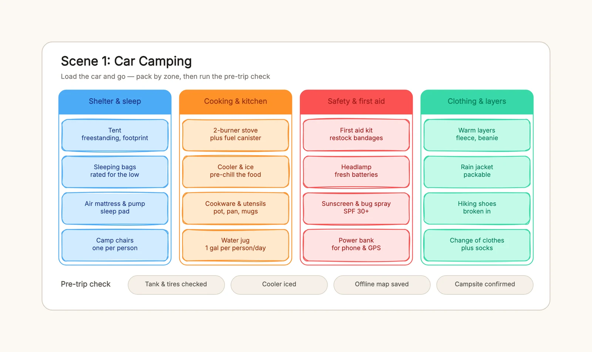The width and height of the screenshot is (592, 352).
Task: Select the Change of clothes card
Action: click(477, 245)
